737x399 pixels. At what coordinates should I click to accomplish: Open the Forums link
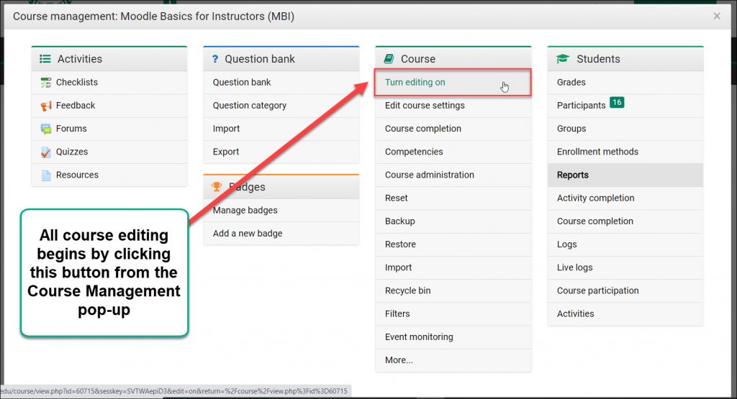tap(71, 128)
